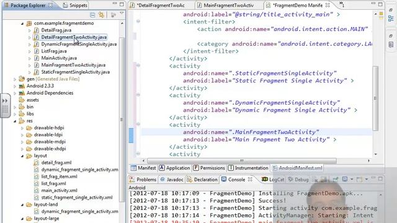Expand the gen folder
The width and height of the screenshot is (397, 223).
[x=15, y=79]
